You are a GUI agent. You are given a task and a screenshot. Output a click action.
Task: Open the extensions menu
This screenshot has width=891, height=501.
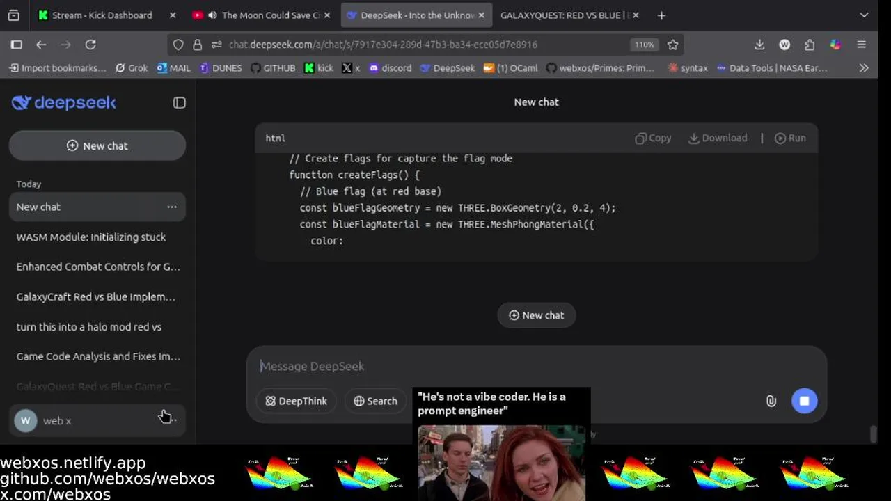(x=810, y=45)
